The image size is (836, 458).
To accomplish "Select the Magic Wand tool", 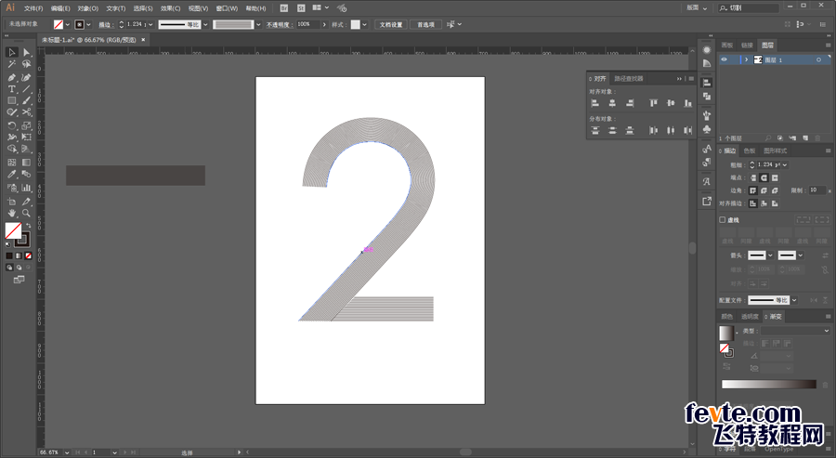I will tap(12, 64).
